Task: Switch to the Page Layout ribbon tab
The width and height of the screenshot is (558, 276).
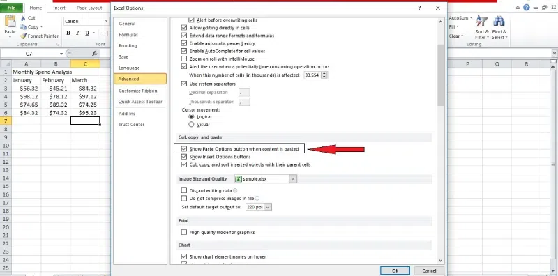Action: tap(89, 8)
